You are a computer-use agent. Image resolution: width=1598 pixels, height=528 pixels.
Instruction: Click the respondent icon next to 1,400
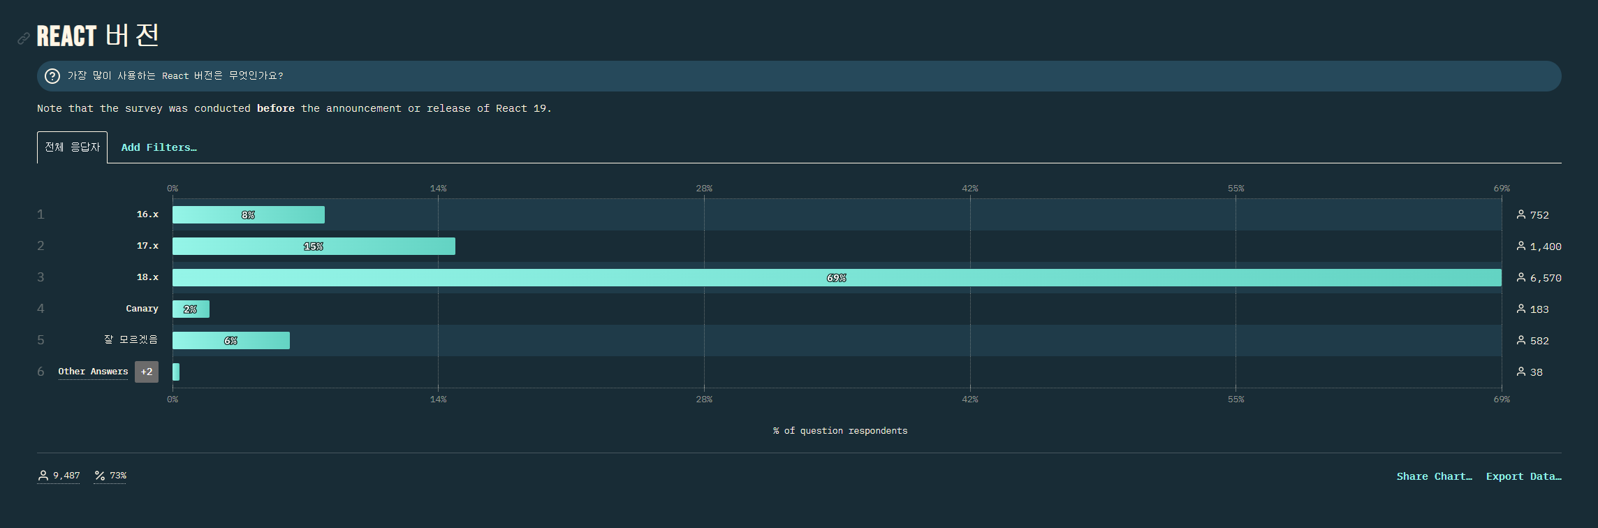1521,246
